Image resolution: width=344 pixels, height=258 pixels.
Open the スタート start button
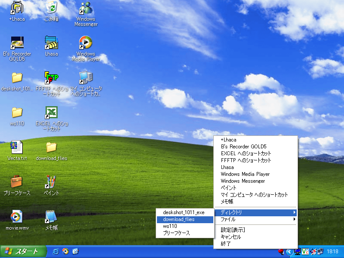click(23, 252)
